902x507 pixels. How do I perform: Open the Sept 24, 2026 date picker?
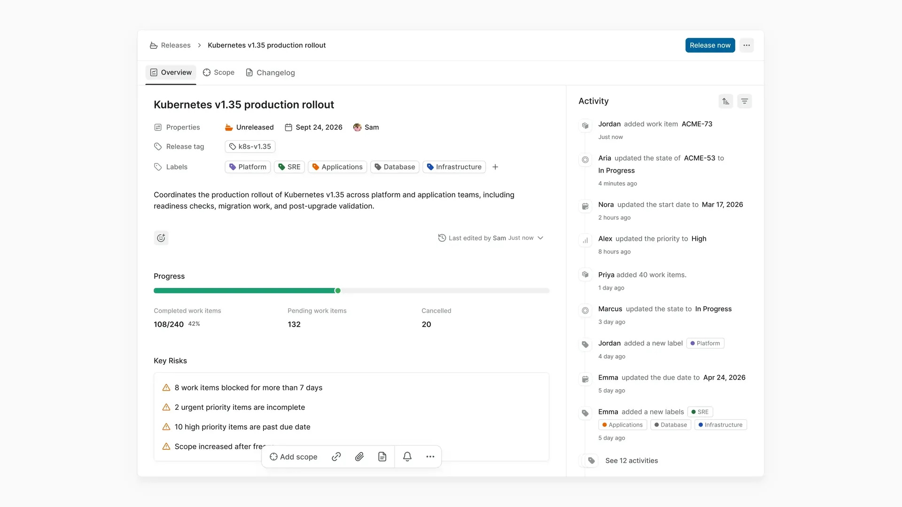click(314, 127)
